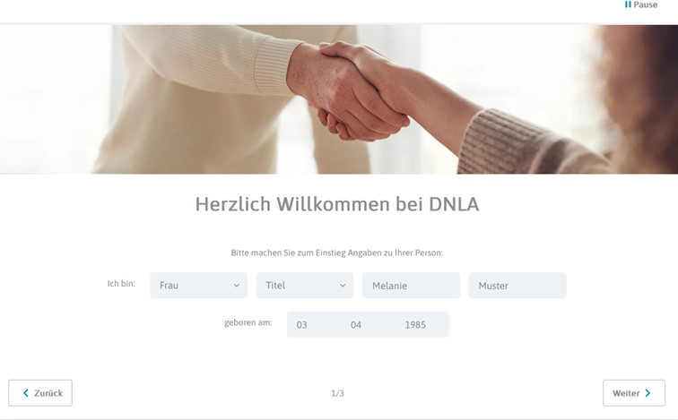Click the 1/3 page indicator
Screen dimensions: 678x420
tap(338, 393)
